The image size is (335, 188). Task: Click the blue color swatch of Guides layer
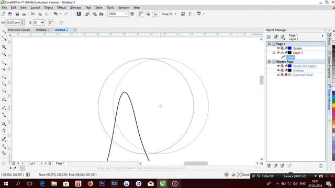pos(289,49)
